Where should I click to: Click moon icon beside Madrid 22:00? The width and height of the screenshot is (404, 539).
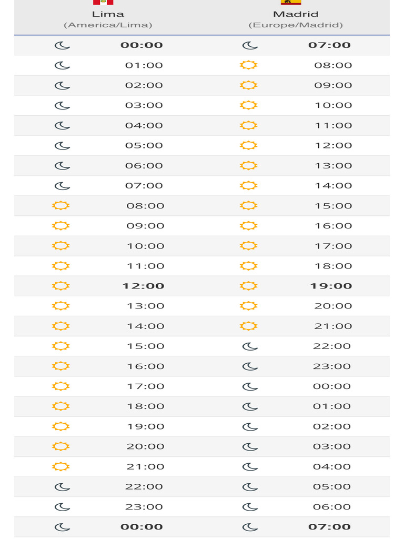(x=250, y=346)
